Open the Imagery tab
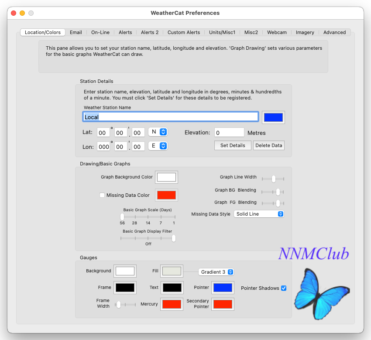371x340 pixels. pos(305,32)
